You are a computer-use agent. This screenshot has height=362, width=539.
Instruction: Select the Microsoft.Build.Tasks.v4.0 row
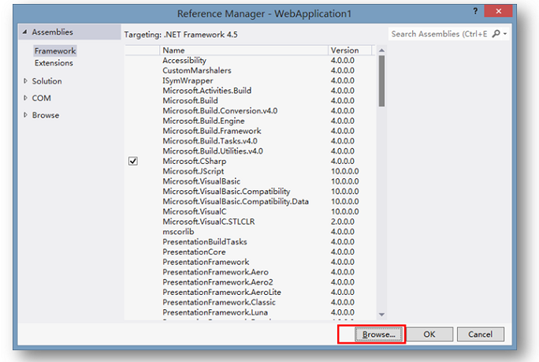click(x=251, y=141)
